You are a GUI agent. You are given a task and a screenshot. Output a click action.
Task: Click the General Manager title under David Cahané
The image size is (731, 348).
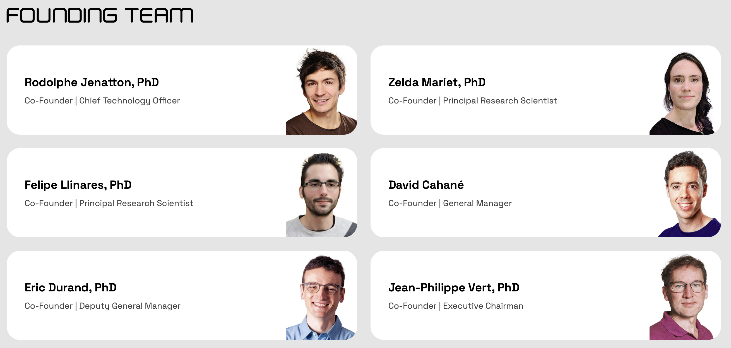[477, 203]
